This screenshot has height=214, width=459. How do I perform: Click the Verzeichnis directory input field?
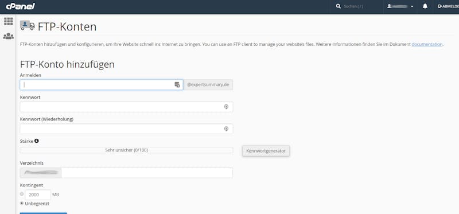click(147, 173)
